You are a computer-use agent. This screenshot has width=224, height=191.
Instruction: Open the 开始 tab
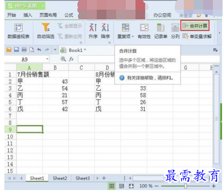tap(12, 15)
